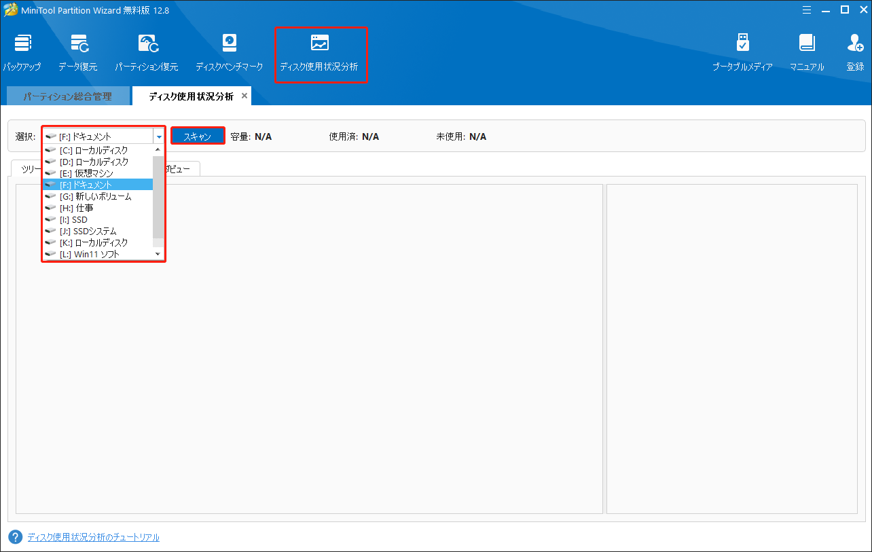Pick [G:] 新しいボリューム drive
This screenshot has height=552, width=872.
point(98,196)
